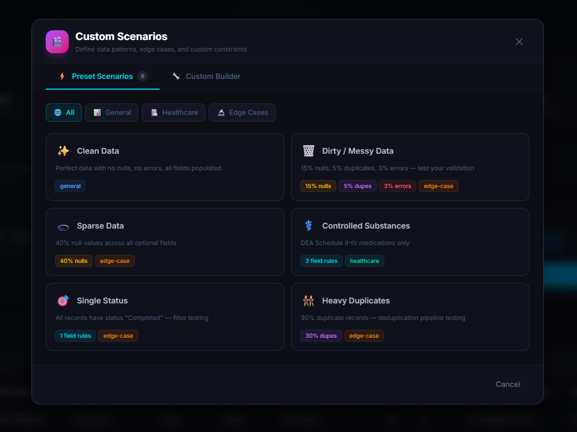Screen dimensions: 577x432
Task: Click the lightning bolt icon next to Preset Scenarios
Action: click(x=62, y=76)
